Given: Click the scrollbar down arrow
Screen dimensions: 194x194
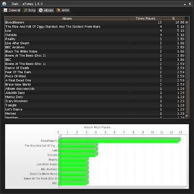Looking at the screenshot, I should click(187, 116).
